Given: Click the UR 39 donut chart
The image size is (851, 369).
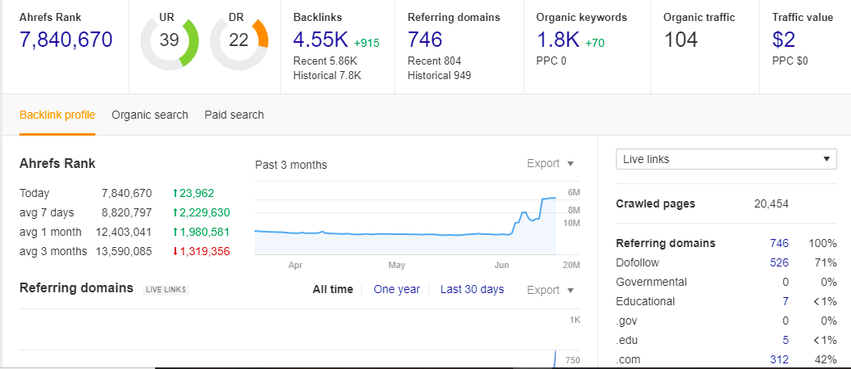Looking at the screenshot, I should click(x=169, y=40).
